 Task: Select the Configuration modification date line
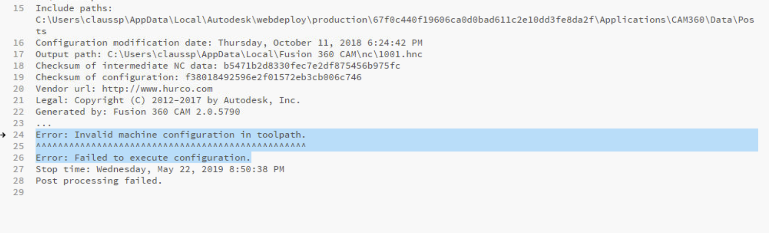pos(229,43)
